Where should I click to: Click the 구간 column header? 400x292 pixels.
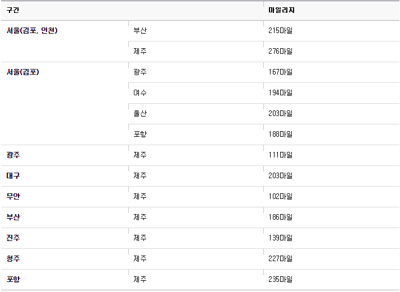[x=13, y=10]
